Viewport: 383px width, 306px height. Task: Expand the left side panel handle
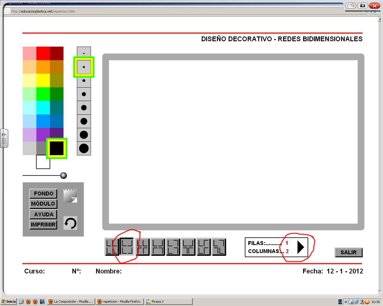(x=4, y=138)
